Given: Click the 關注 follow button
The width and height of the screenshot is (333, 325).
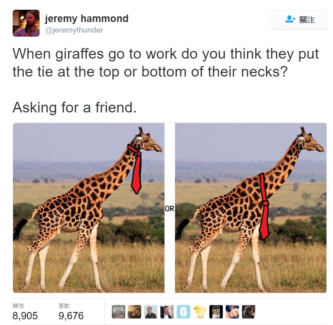Looking at the screenshot, I should [299, 20].
